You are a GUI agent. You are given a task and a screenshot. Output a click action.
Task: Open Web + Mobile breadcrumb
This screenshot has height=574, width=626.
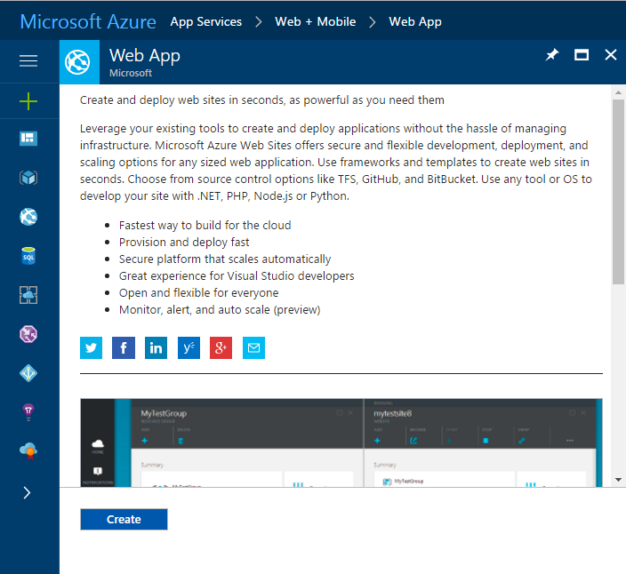[316, 21]
